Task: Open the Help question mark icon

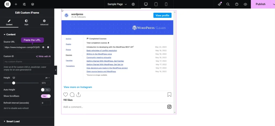Action: 237,4
